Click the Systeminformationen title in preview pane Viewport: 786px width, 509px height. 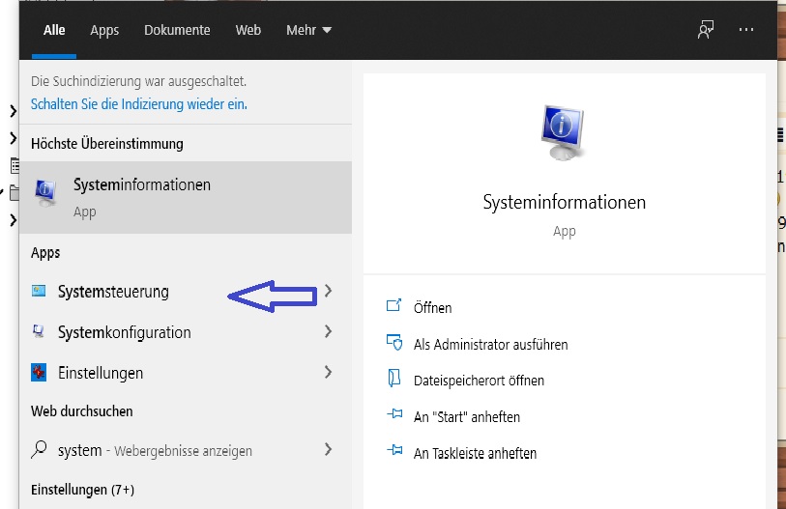point(565,203)
